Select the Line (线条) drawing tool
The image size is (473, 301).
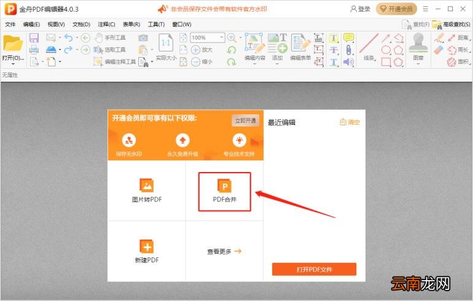coord(369,43)
